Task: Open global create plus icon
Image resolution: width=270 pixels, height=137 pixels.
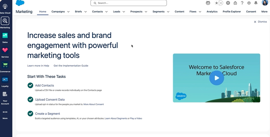Action: pyautogui.click(x=228, y=3)
